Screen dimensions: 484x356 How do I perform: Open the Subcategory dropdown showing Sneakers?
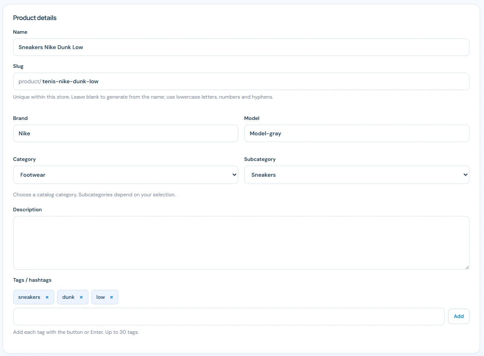point(357,175)
